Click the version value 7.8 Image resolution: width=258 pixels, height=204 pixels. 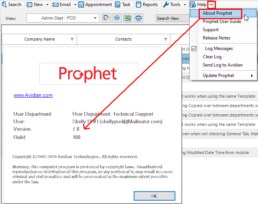[x=76, y=129]
